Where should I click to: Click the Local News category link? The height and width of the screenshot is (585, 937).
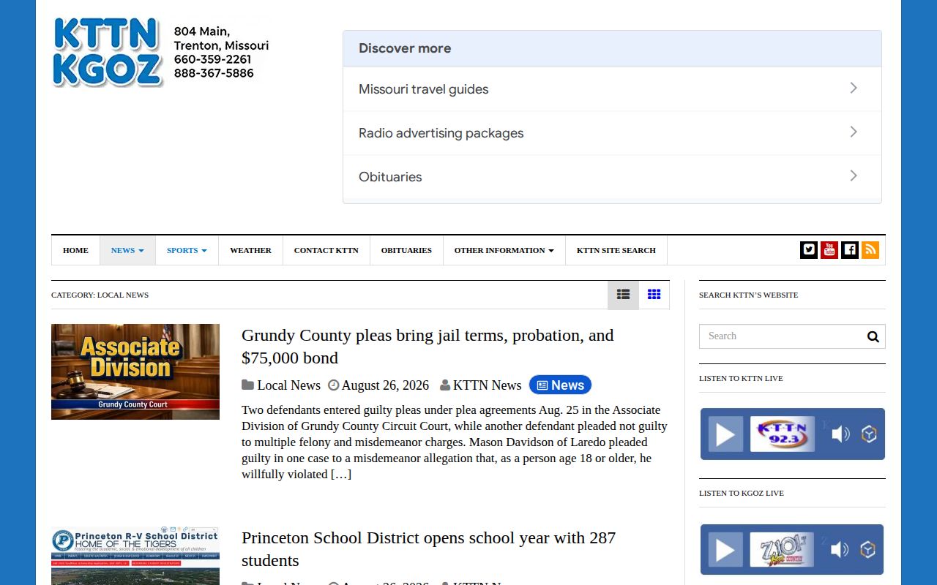288,385
